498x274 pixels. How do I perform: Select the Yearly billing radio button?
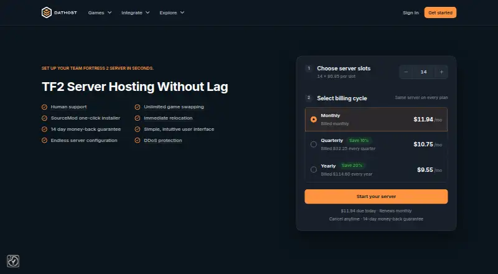[314, 169]
